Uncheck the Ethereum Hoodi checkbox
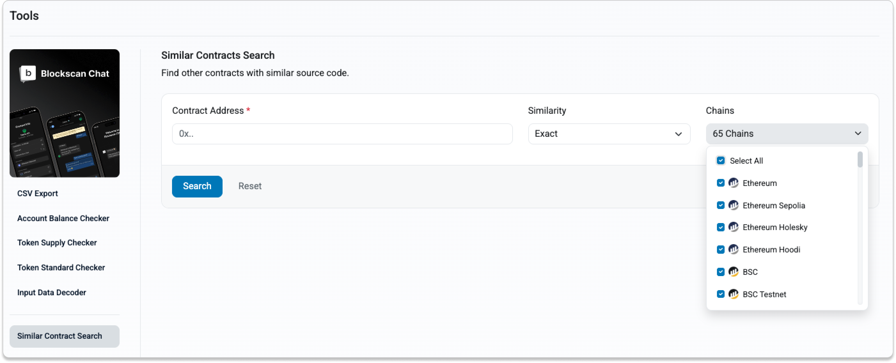 pos(720,249)
